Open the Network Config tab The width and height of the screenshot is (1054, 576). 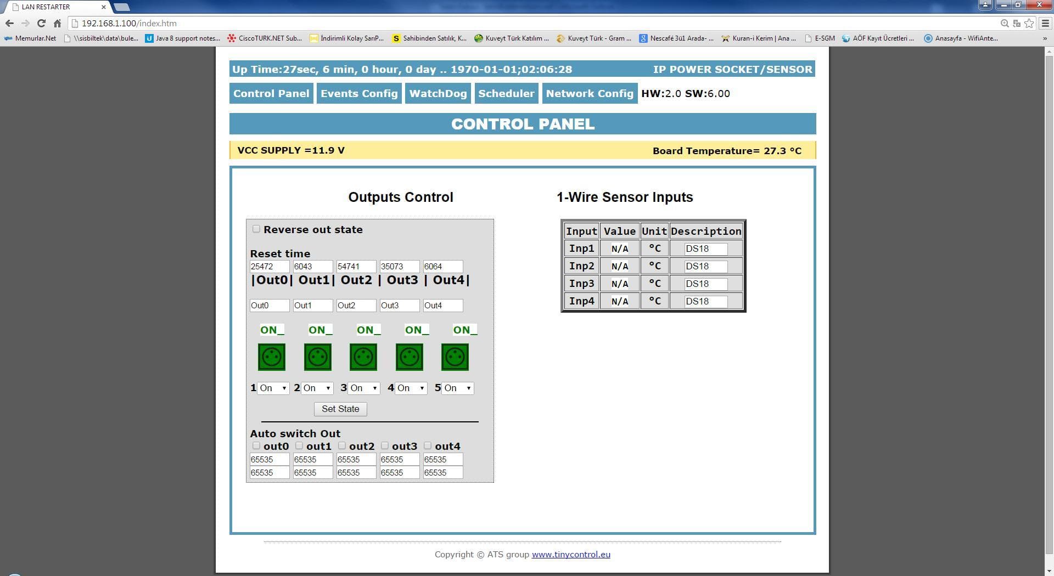coord(590,93)
